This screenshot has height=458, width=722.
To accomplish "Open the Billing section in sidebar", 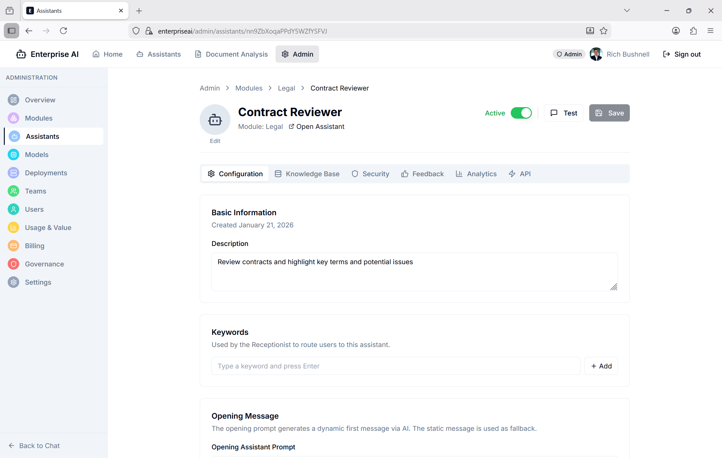I will point(35,246).
